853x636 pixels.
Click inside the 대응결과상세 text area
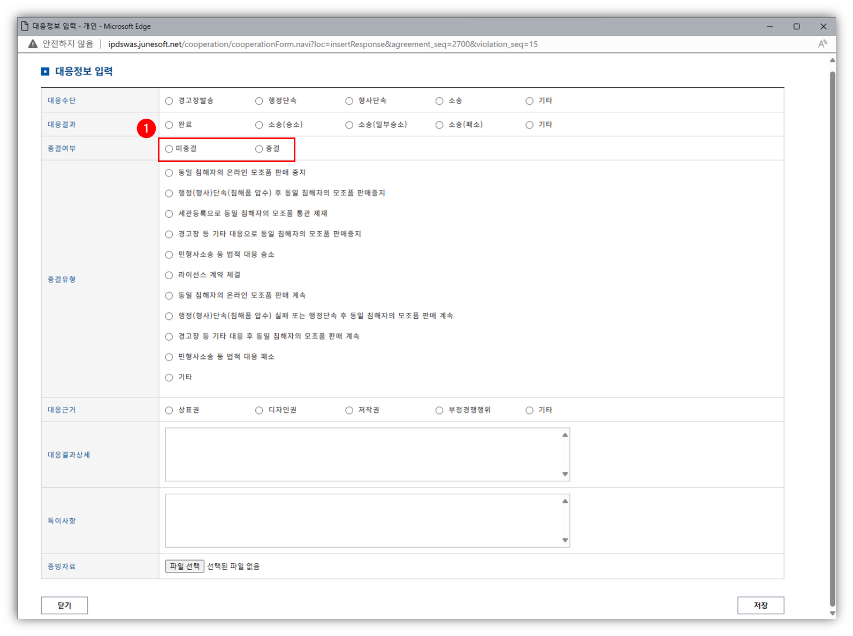tap(364, 455)
